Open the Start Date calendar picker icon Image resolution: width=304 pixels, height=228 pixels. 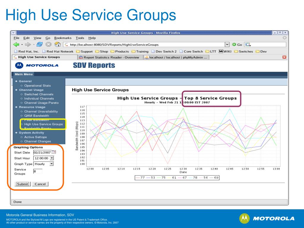tap(54, 152)
